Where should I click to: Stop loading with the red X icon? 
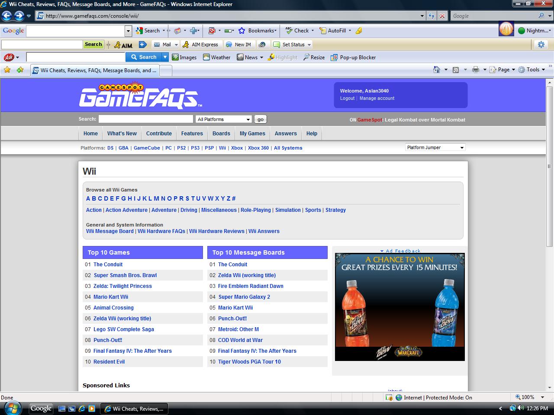[x=442, y=16]
